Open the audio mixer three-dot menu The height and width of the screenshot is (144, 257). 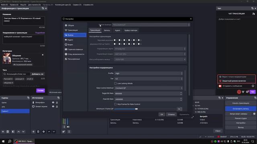point(69,132)
